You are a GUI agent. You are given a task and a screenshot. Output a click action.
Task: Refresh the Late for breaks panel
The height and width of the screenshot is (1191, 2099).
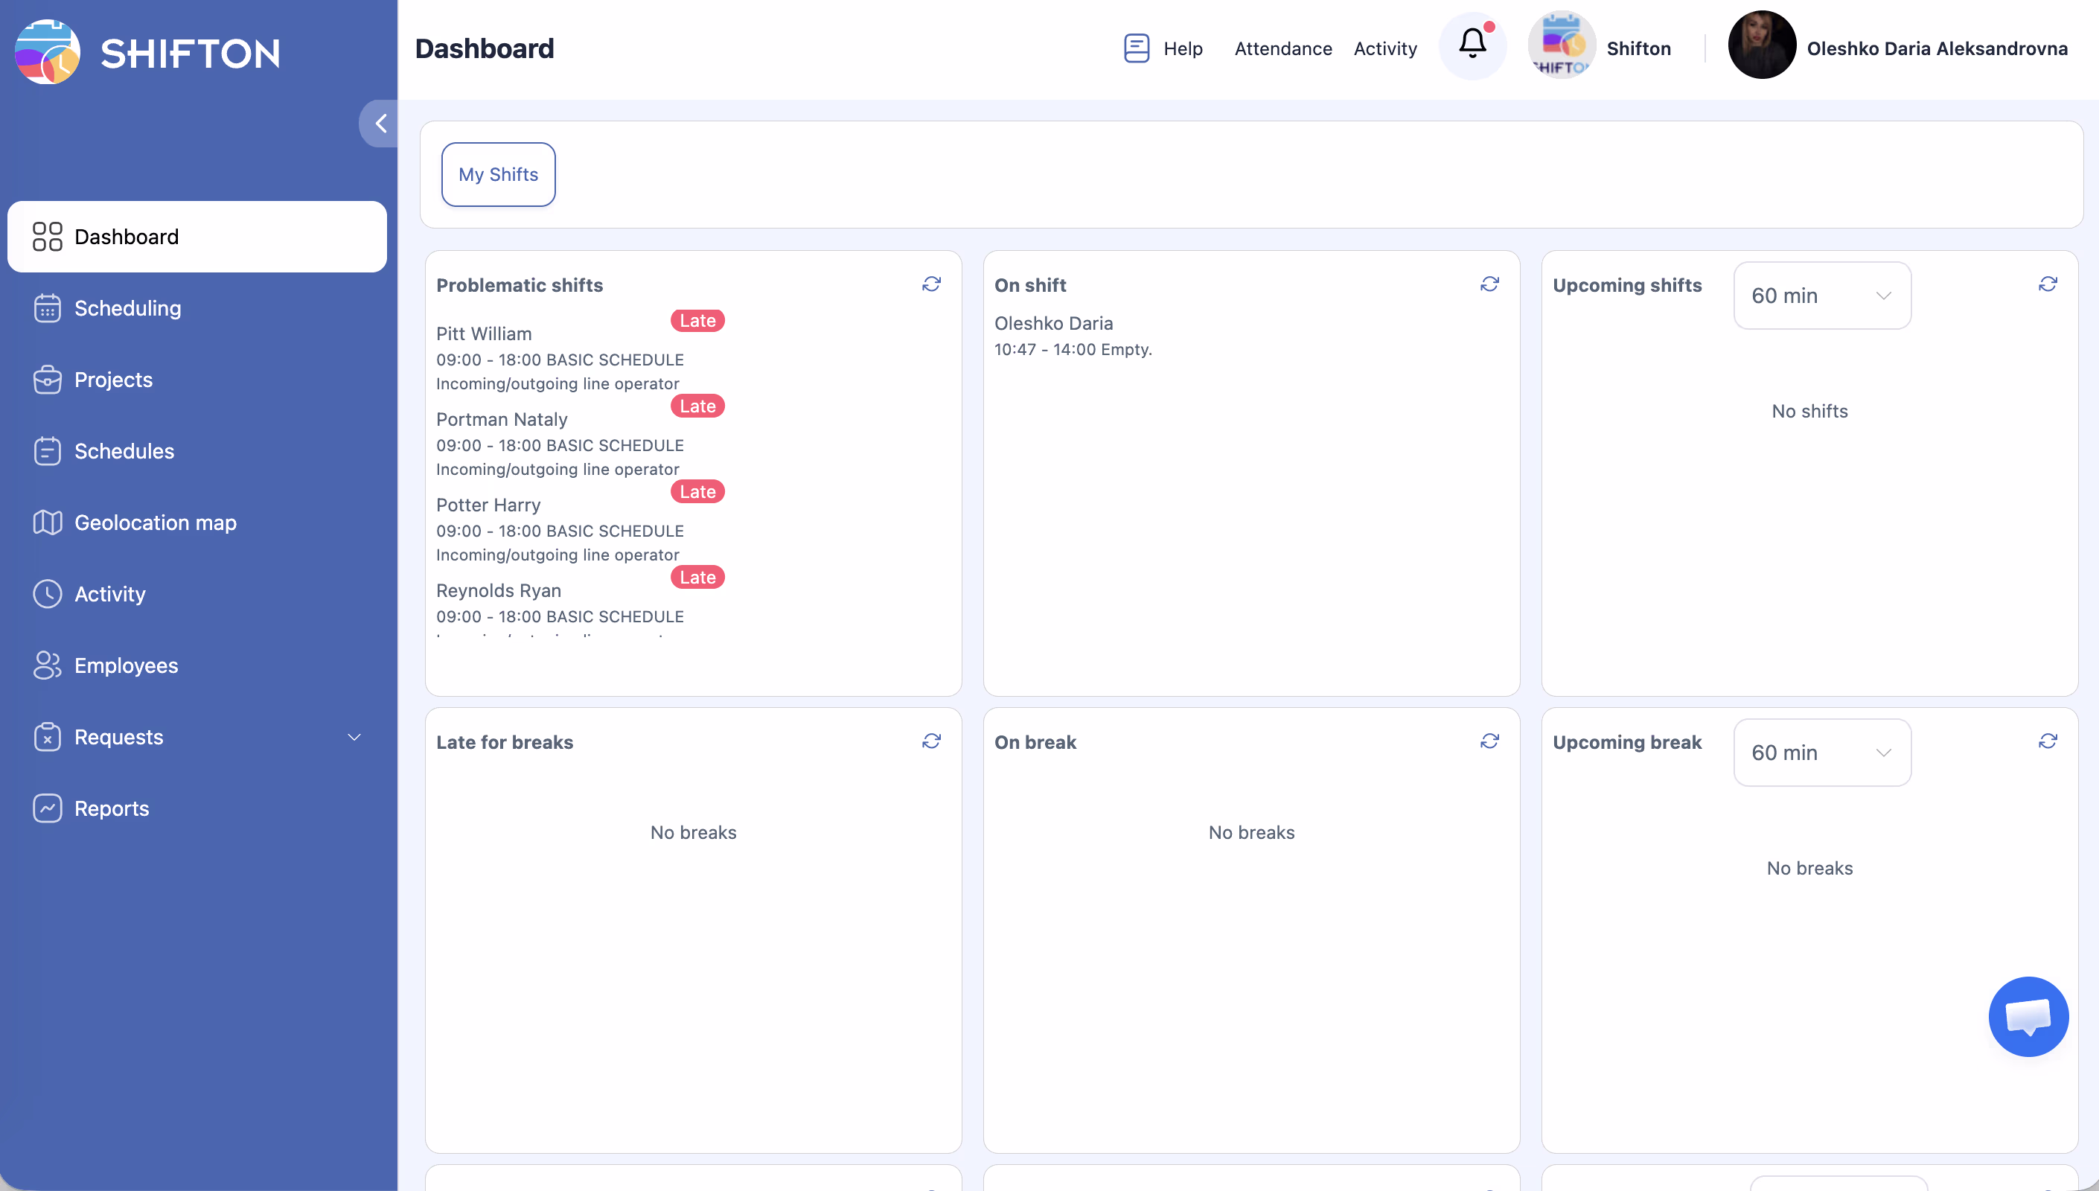(931, 741)
